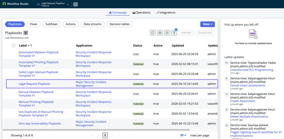
Task: Select the Data streams filter pill
Action: click(93, 24)
